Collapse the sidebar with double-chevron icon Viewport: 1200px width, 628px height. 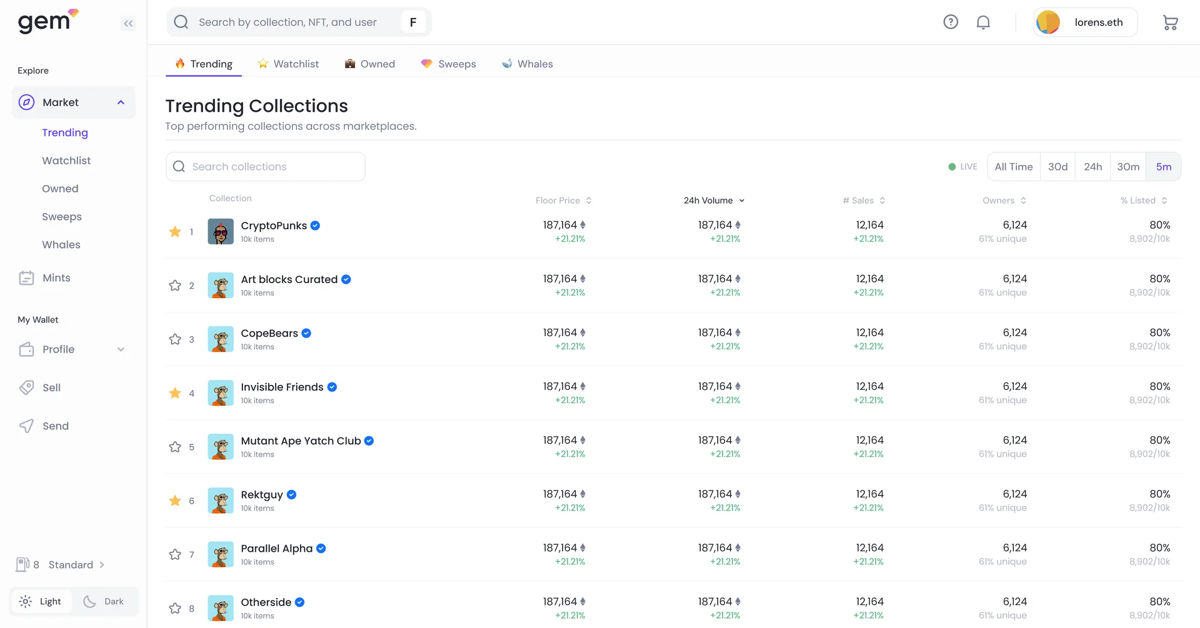(128, 23)
